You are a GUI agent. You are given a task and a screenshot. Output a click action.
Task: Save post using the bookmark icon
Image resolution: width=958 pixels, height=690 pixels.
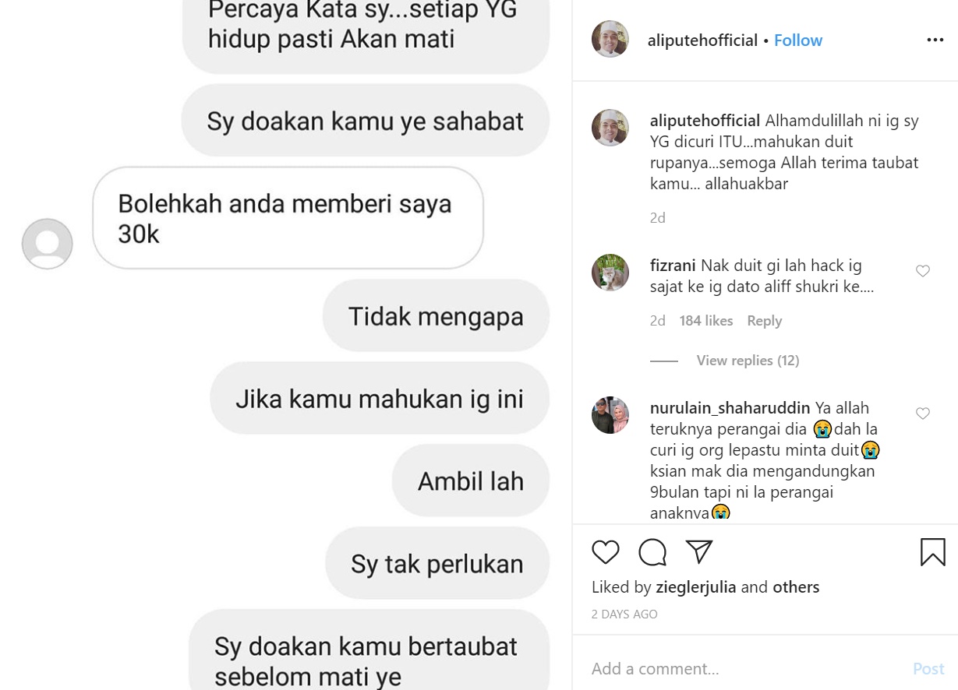coord(932,552)
